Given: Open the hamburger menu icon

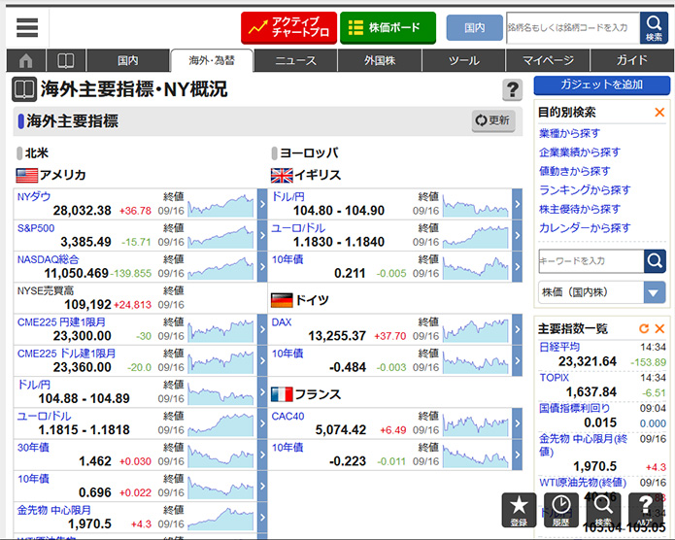Looking at the screenshot, I should pos(27,27).
